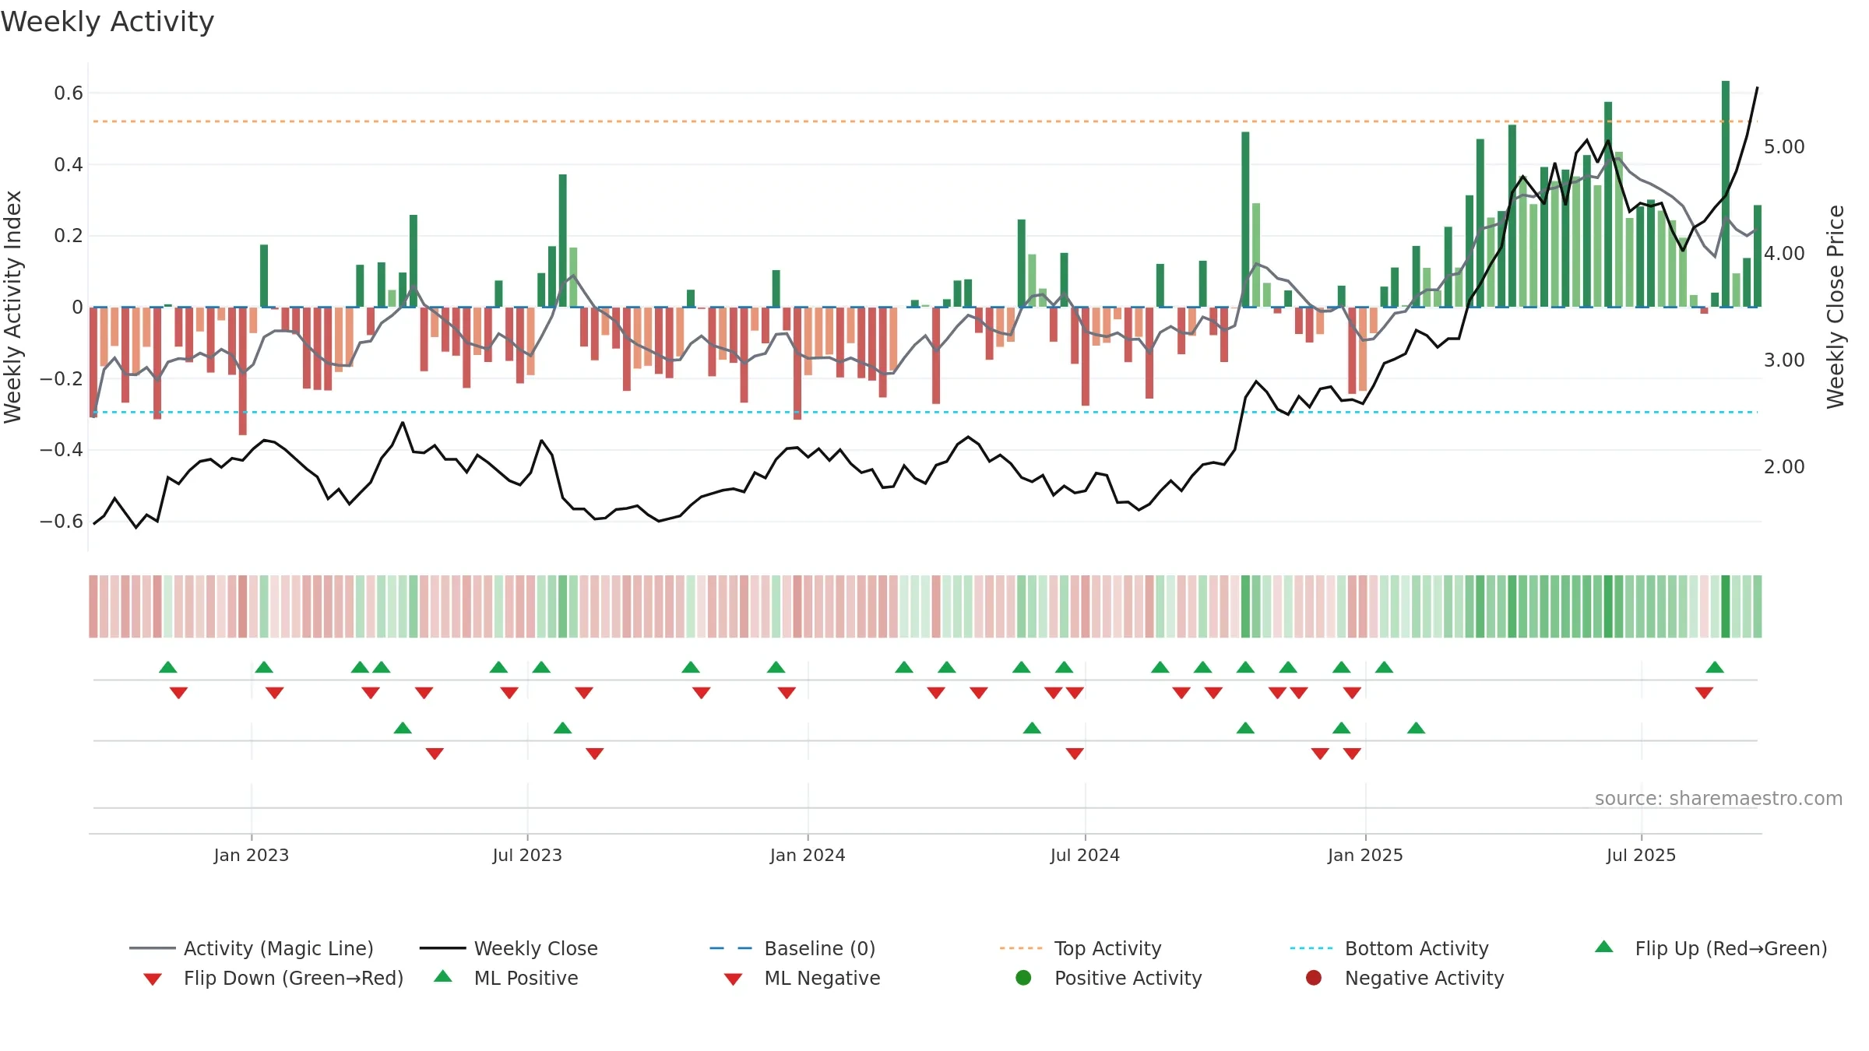Click the Bottom Activity legend line icon
Viewport: 1869px width, 1051px height.
pos(1311,948)
